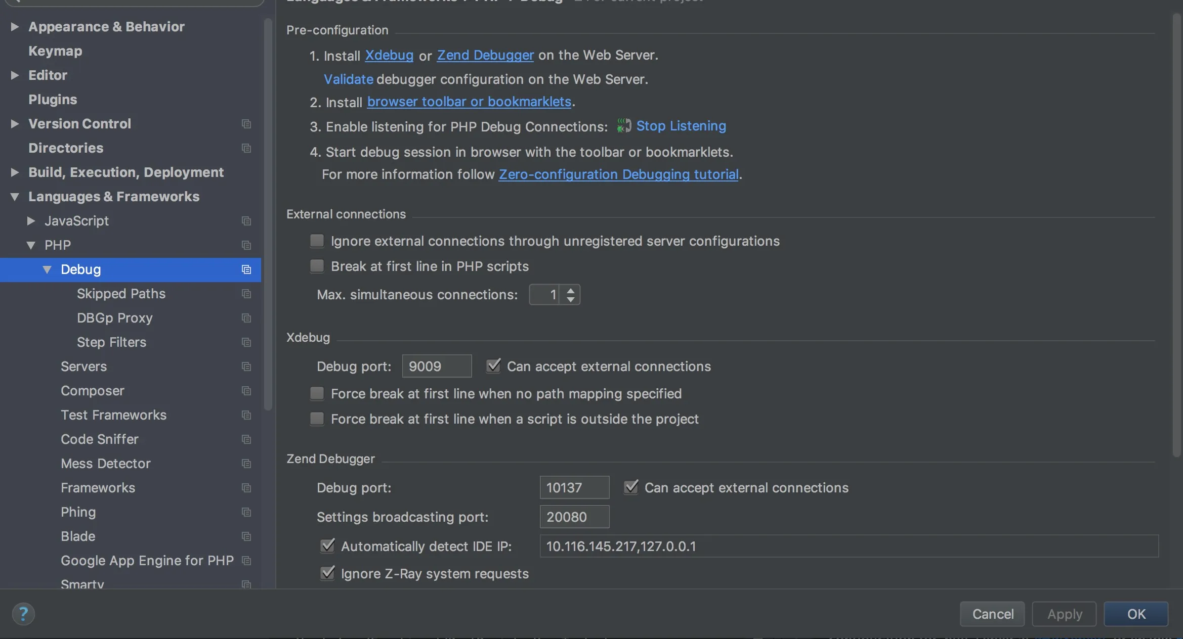The height and width of the screenshot is (639, 1183).
Task: Check Ignore external connections through unregistered servers
Action: 317,241
